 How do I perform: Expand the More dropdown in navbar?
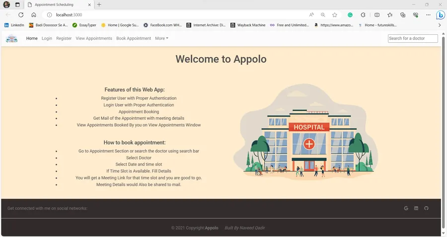pos(161,38)
